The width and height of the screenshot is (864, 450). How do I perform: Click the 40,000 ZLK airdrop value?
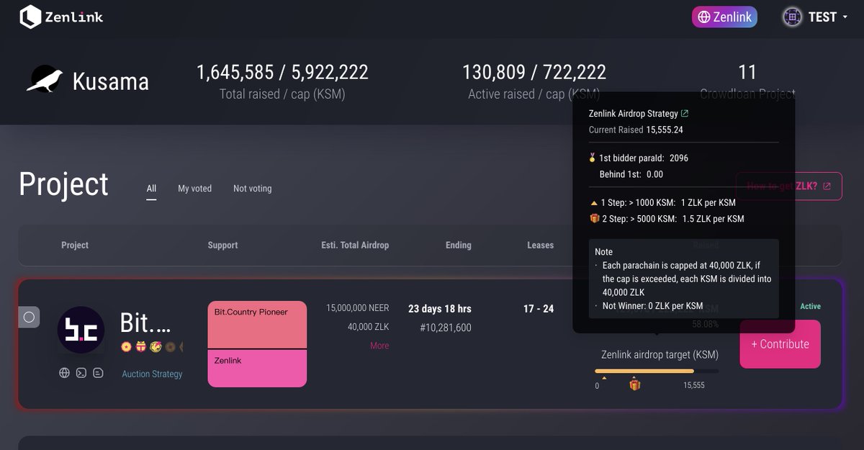tap(368, 327)
